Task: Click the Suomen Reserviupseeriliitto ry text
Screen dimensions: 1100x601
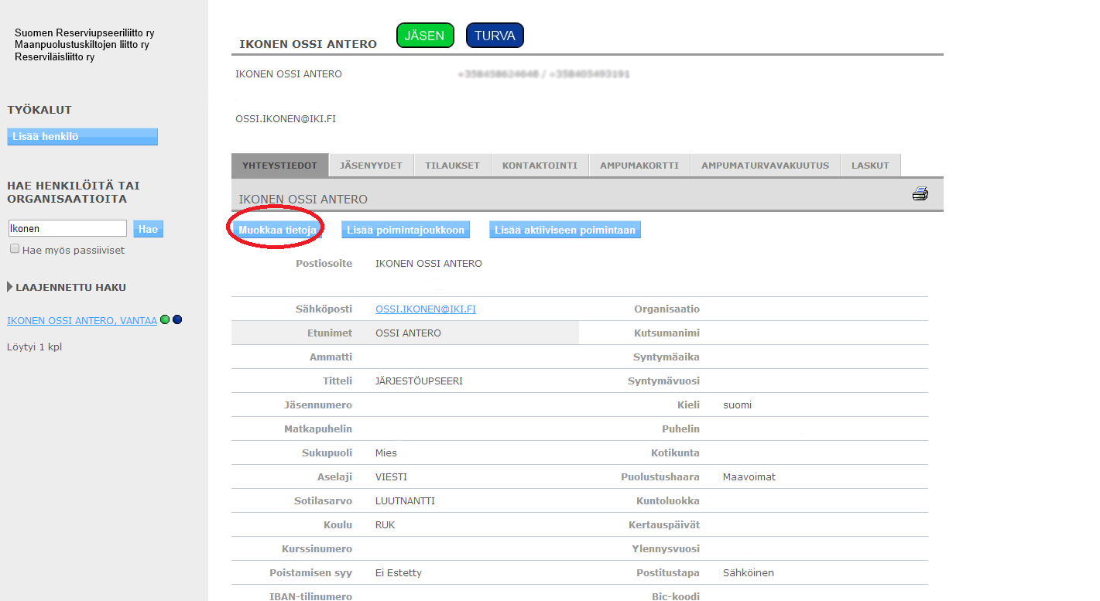Action: (x=84, y=33)
